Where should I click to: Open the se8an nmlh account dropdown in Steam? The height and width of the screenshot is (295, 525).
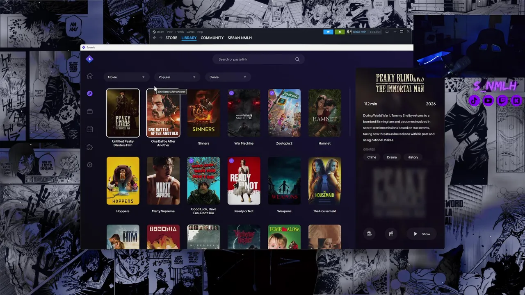[x=364, y=32]
